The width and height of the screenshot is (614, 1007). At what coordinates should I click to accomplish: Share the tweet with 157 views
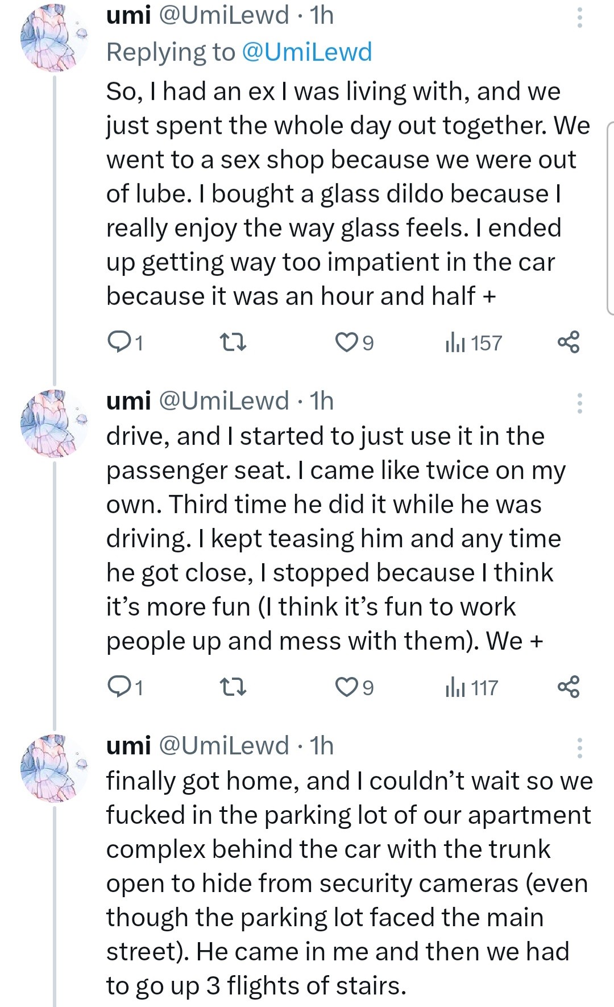569,342
